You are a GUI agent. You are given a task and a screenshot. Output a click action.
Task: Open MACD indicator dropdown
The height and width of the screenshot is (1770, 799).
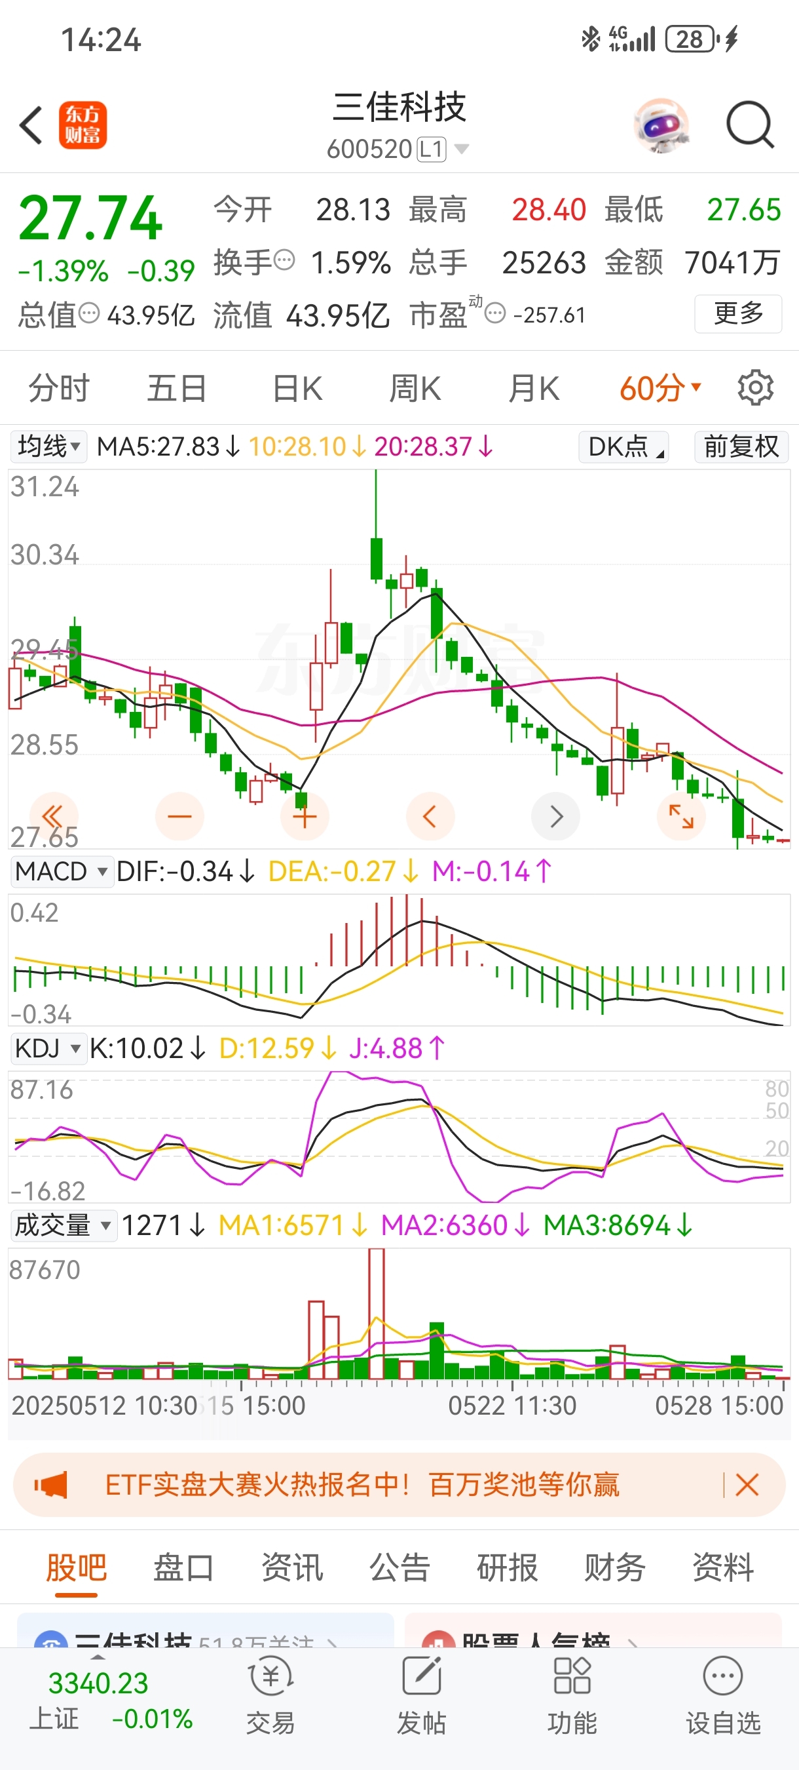(x=62, y=871)
